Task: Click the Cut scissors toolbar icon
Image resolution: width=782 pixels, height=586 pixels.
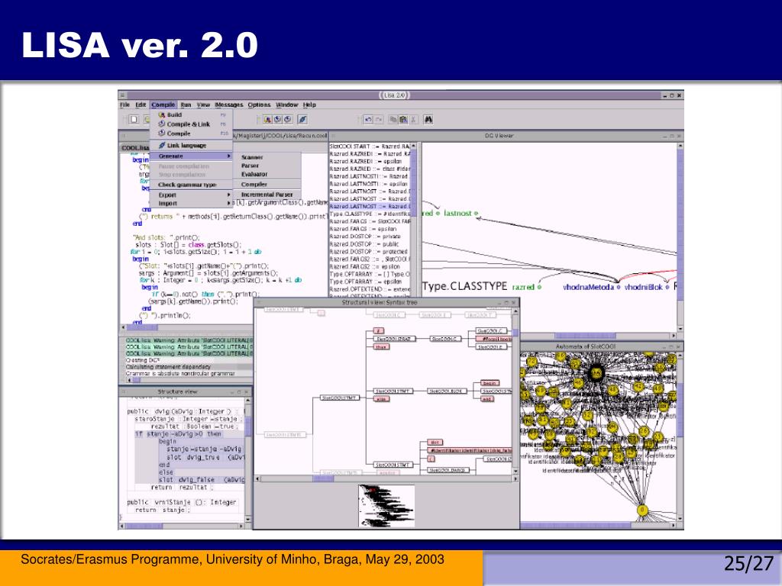Action: (x=413, y=119)
